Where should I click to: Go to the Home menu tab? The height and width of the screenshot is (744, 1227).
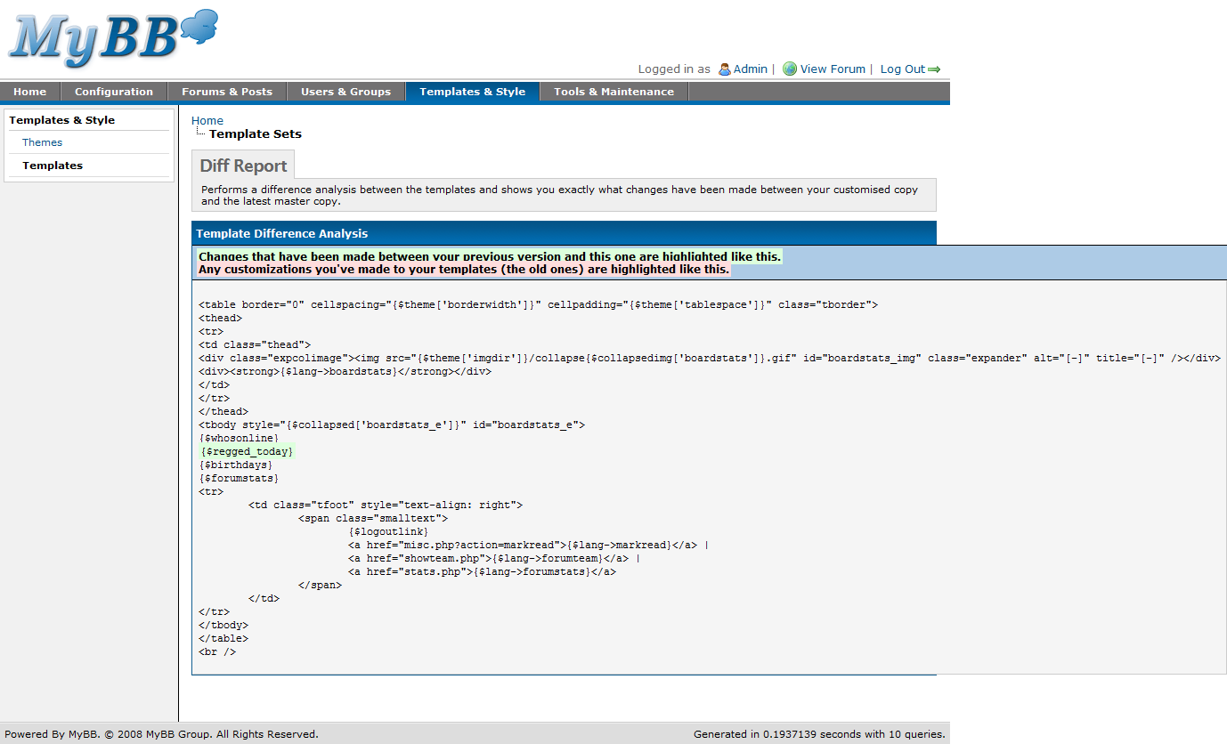(30, 92)
